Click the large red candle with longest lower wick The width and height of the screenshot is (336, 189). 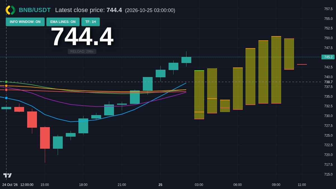(x=45, y=138)
